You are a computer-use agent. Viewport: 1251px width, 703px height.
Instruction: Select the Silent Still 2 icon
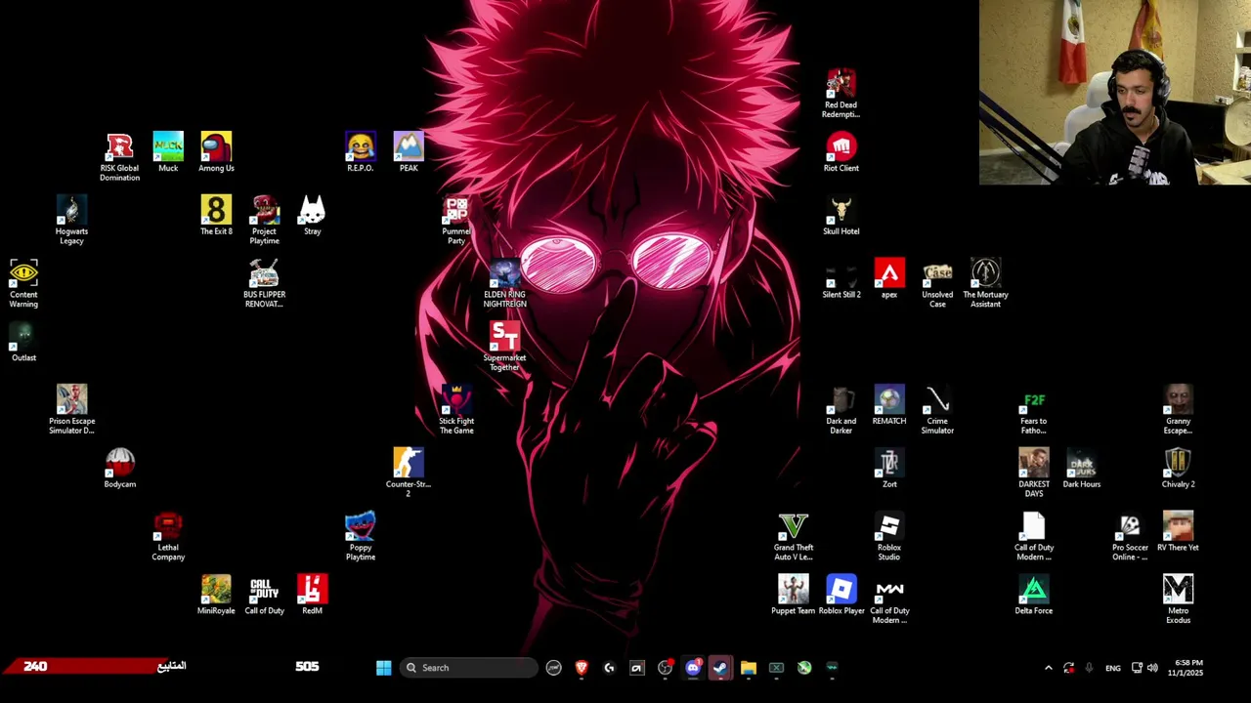(x=841, y=279)
